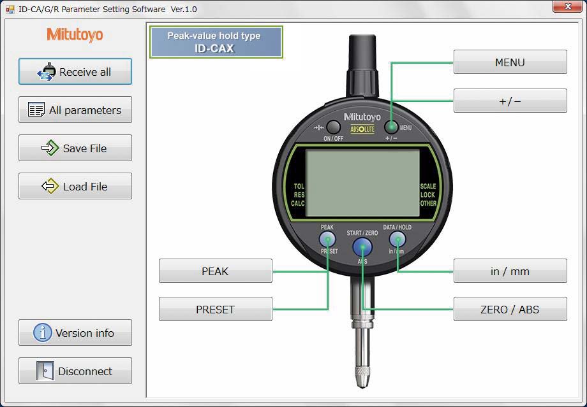Click the TOL label beside the display
The width and height of the screenshot is (587, 407).
click(x=299, y=186)
